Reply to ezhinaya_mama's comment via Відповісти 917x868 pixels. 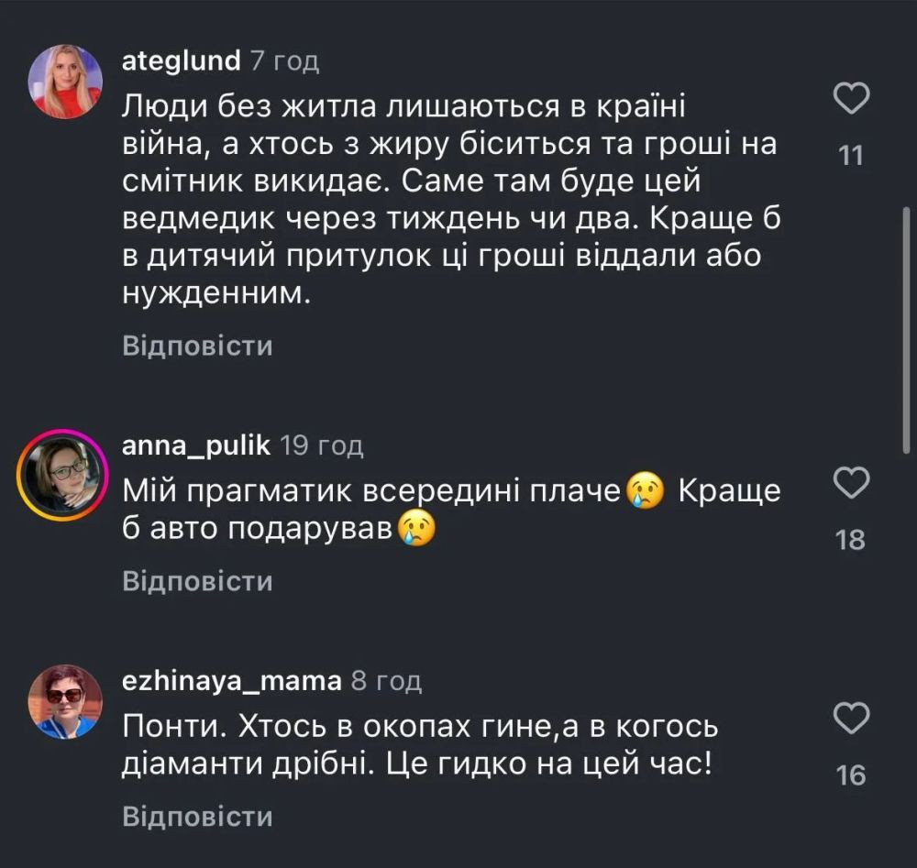coord(197,817)
